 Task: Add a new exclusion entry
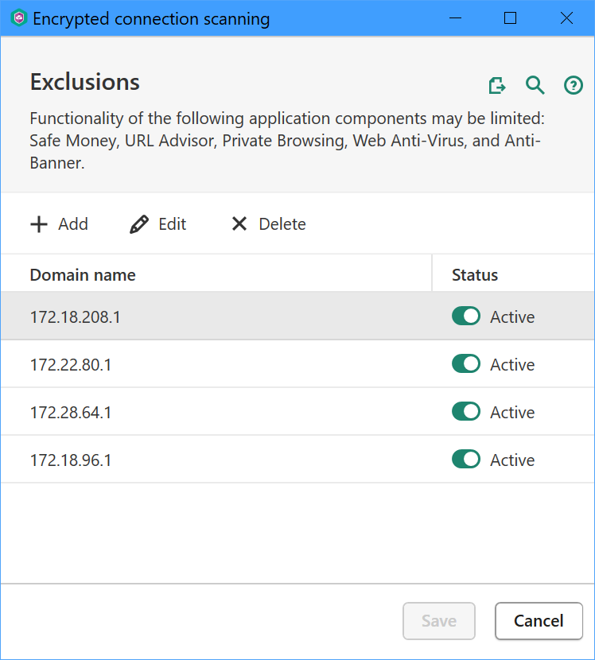(x=59, y=224)
